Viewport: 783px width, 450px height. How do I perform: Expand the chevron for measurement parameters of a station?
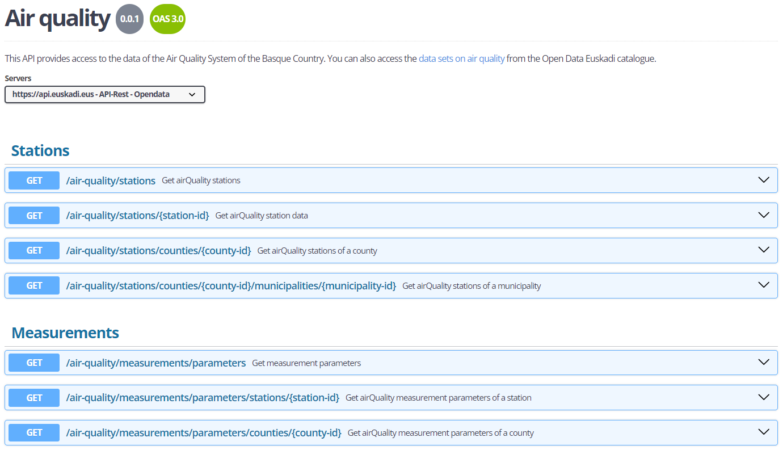[764, 397]
